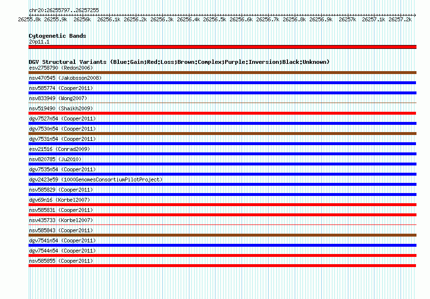Click the 26256.2k ruler label
Viewport: 430px width, 299px height.
click(x=135, y=19)
